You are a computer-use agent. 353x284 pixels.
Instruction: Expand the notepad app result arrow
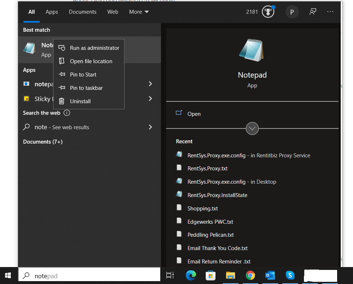tap(151, 84)
